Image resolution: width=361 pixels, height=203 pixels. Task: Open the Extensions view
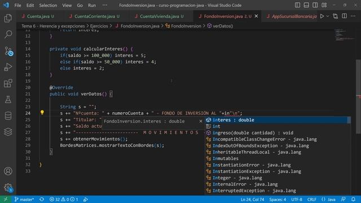pyautogui.click(x=8, y=83)
